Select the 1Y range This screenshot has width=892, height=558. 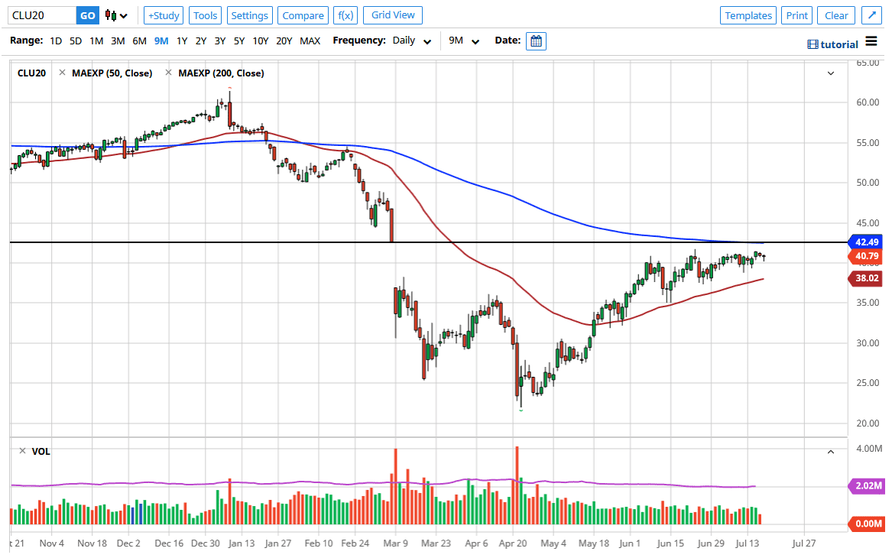tap(181, 41)
